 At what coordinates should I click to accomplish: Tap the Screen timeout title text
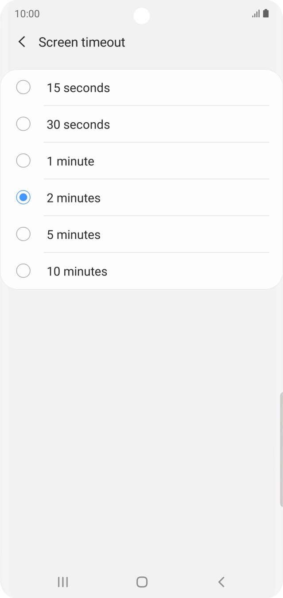[x=82, y=42]
